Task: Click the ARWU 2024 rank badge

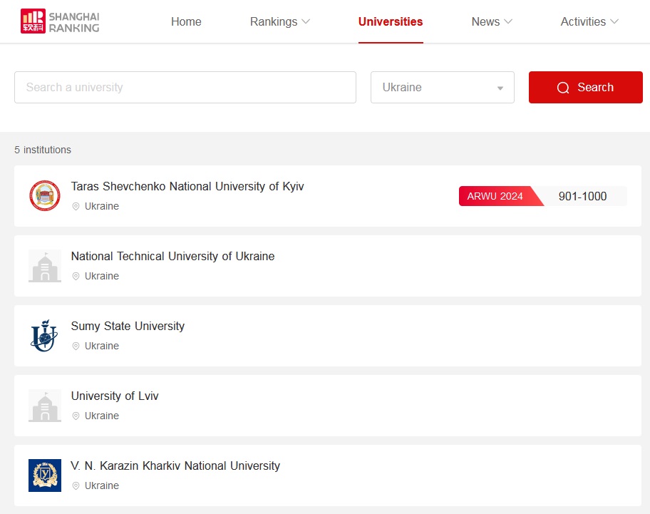Action: tap(542, 196)
